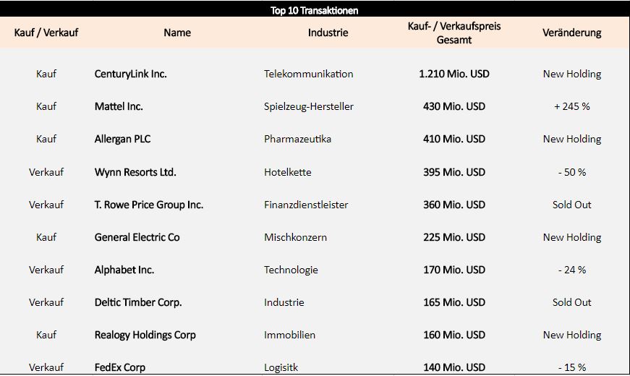The height and width of the screenshot is (376, 630).
Task: Select the General Electric Co row name
Action: point(137,237)
